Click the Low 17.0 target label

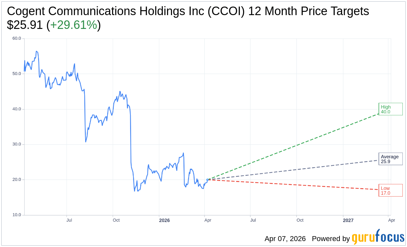tap(390, 191)
